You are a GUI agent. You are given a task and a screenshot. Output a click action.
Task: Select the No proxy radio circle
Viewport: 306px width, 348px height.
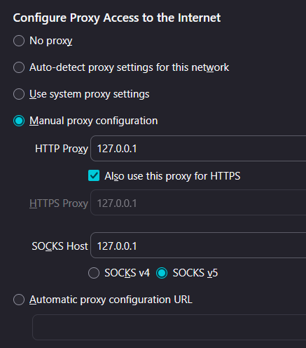[x=19, y=41]
